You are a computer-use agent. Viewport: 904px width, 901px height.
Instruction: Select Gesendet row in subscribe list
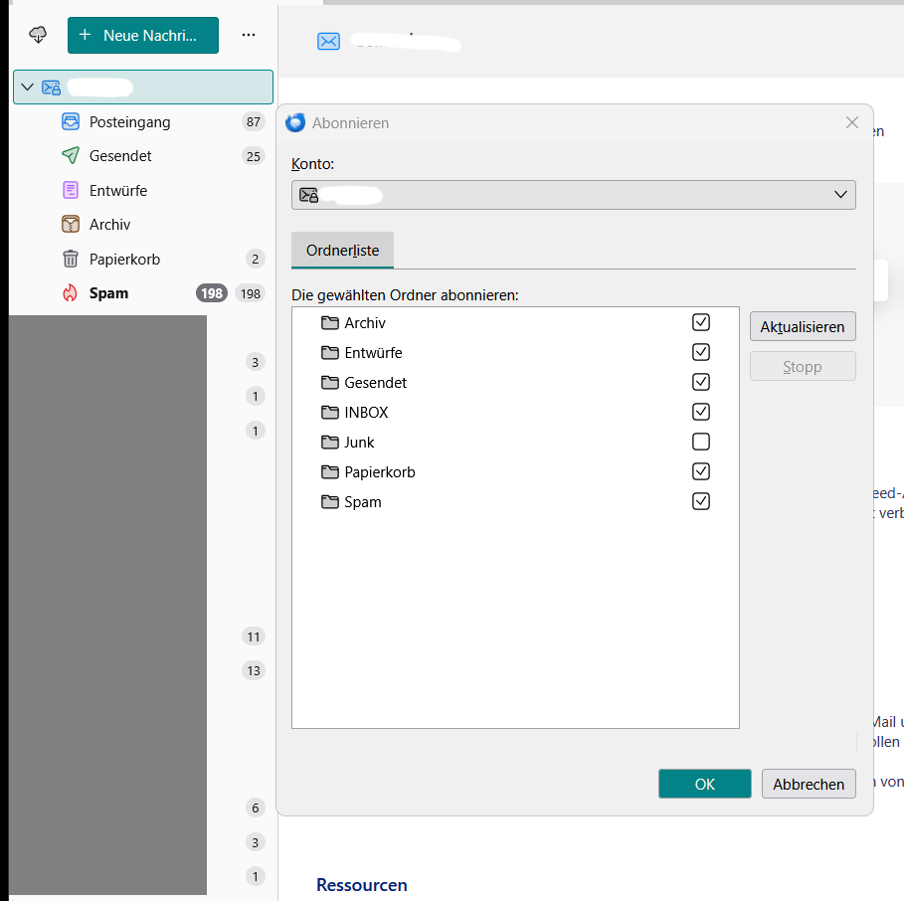(515, 383)
